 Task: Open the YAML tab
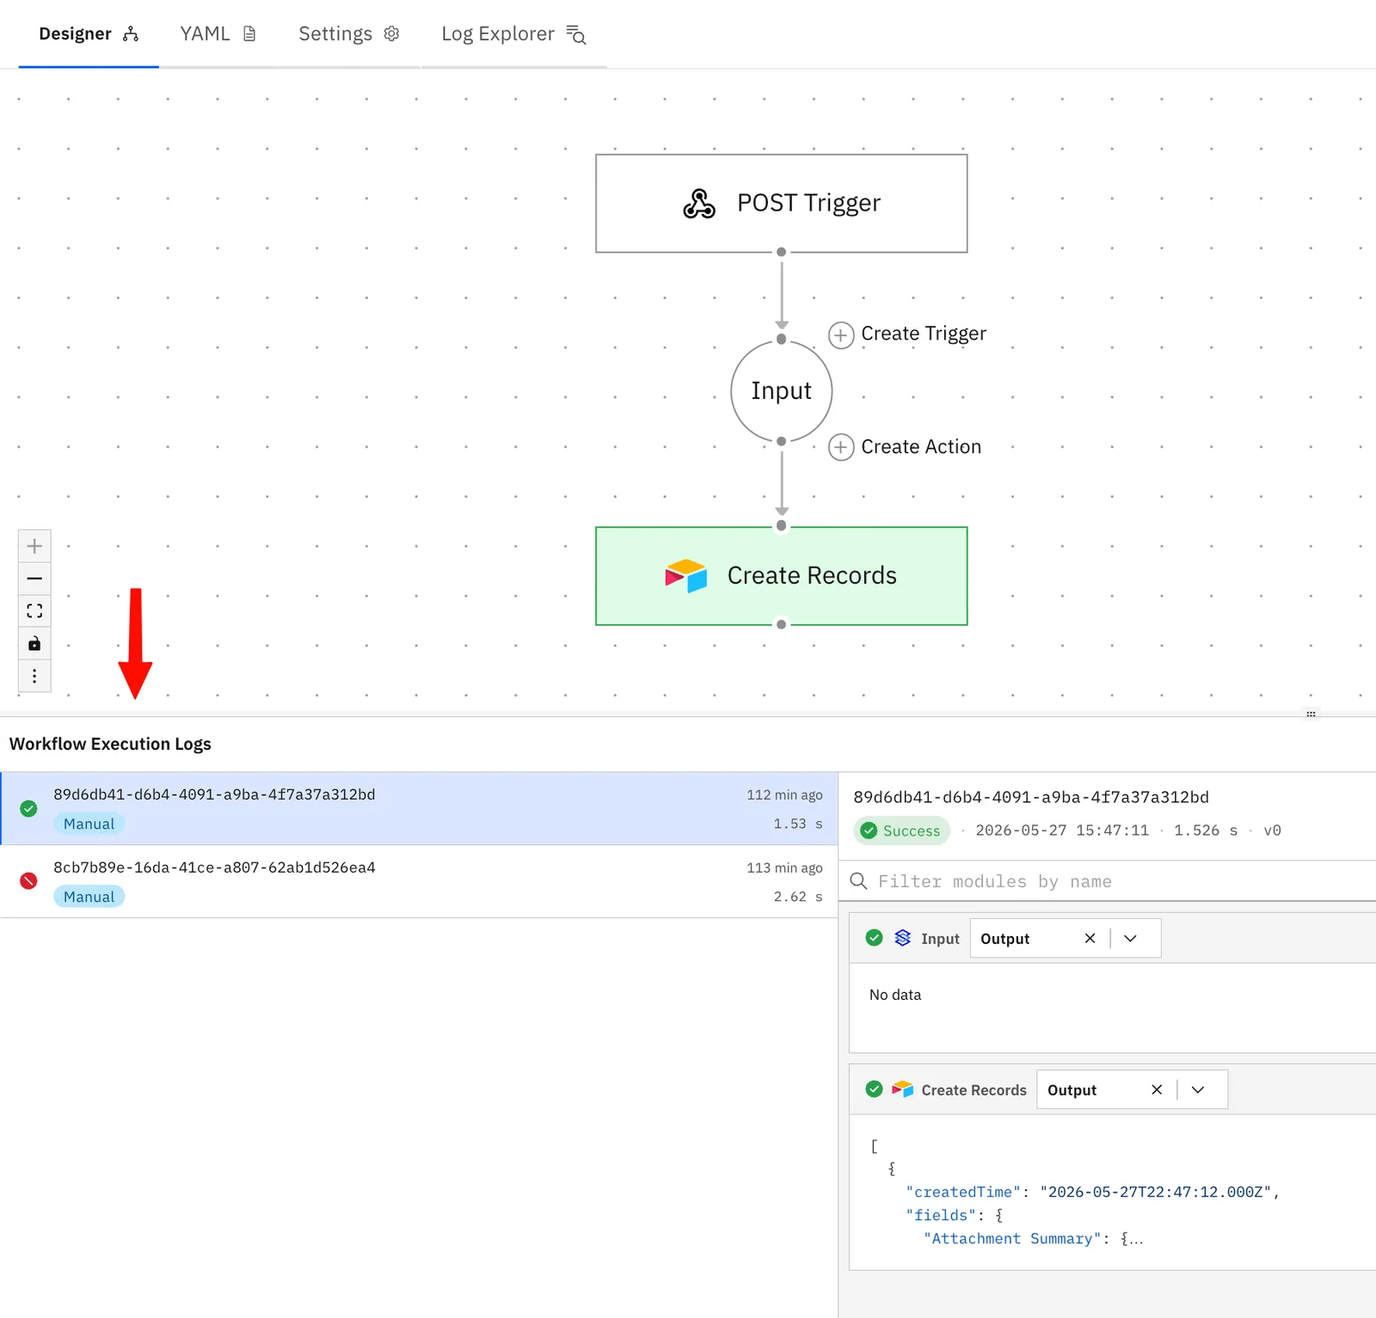218,34
